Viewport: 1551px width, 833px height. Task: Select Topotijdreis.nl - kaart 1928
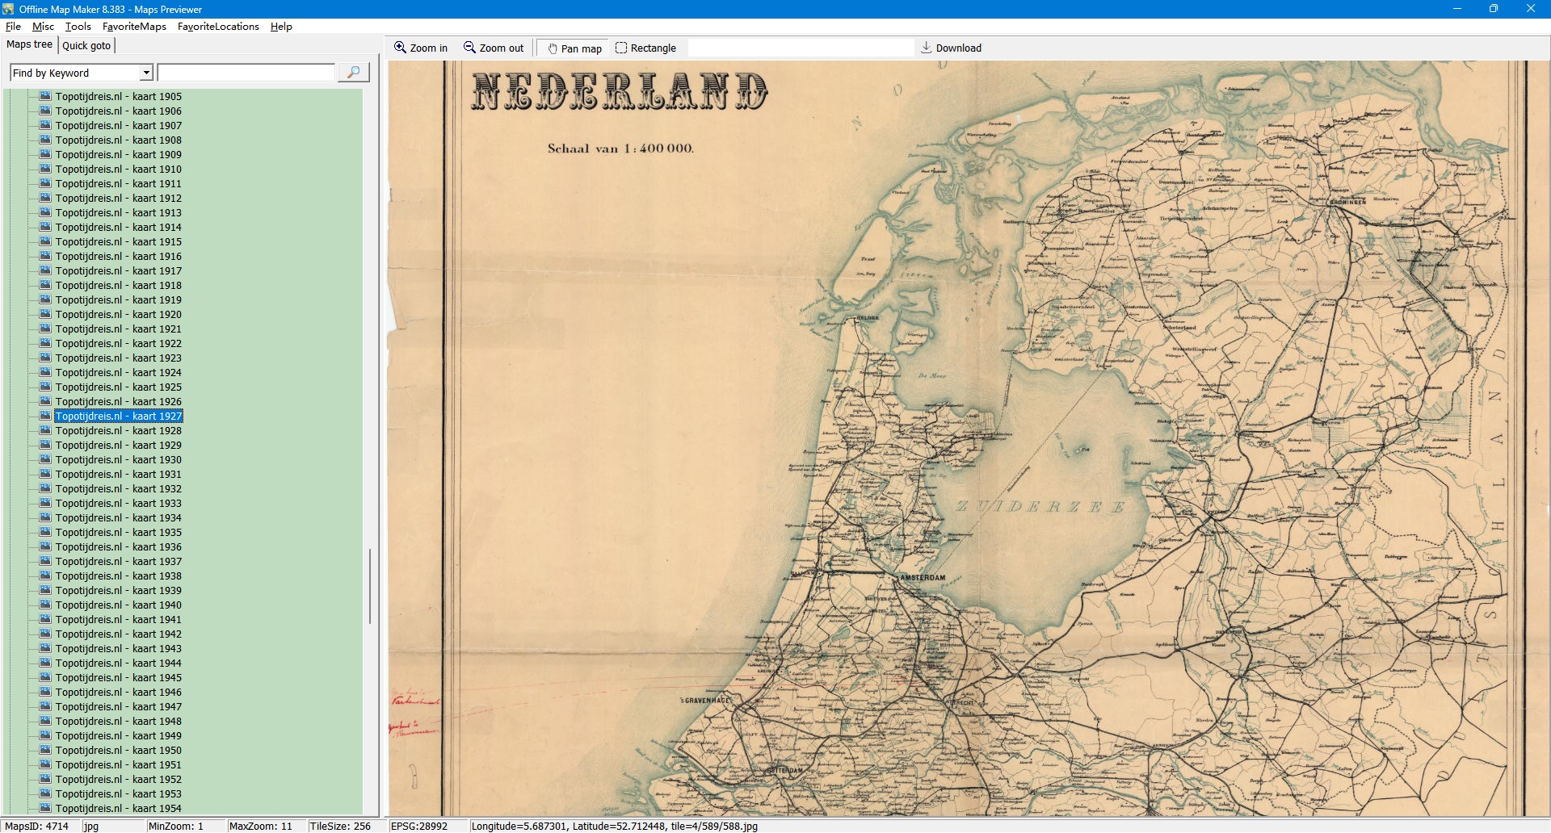[118, 431]
